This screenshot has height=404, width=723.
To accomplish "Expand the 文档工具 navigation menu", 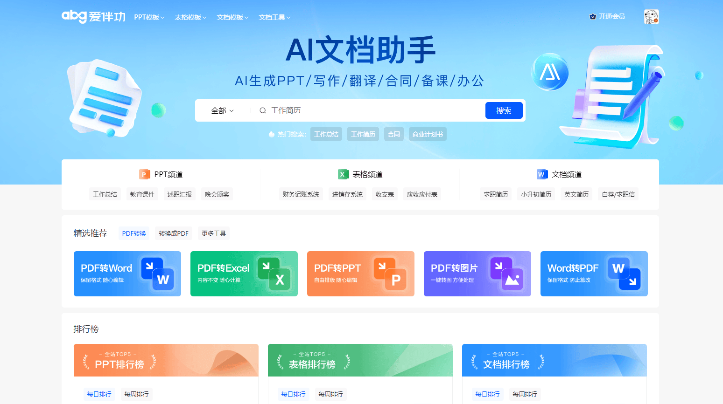I will click(274, 17).
